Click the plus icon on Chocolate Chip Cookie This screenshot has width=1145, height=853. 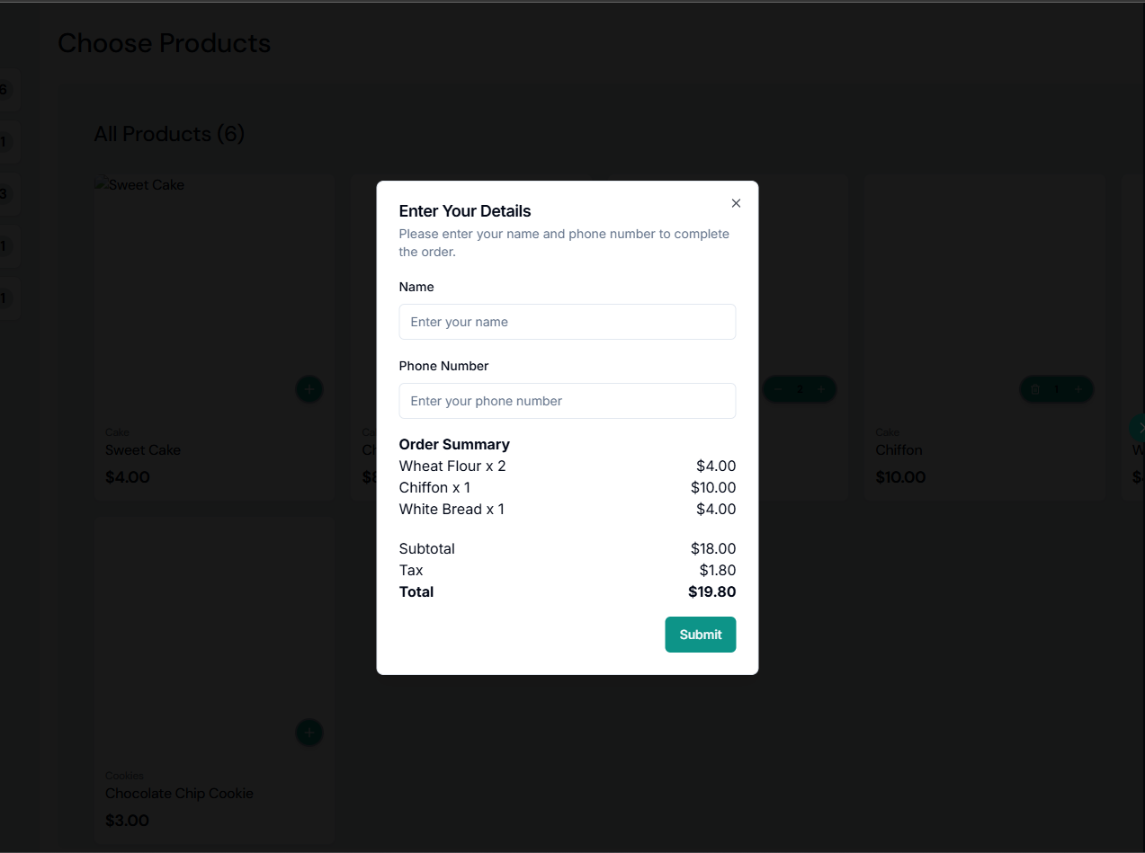click(309, 733)
